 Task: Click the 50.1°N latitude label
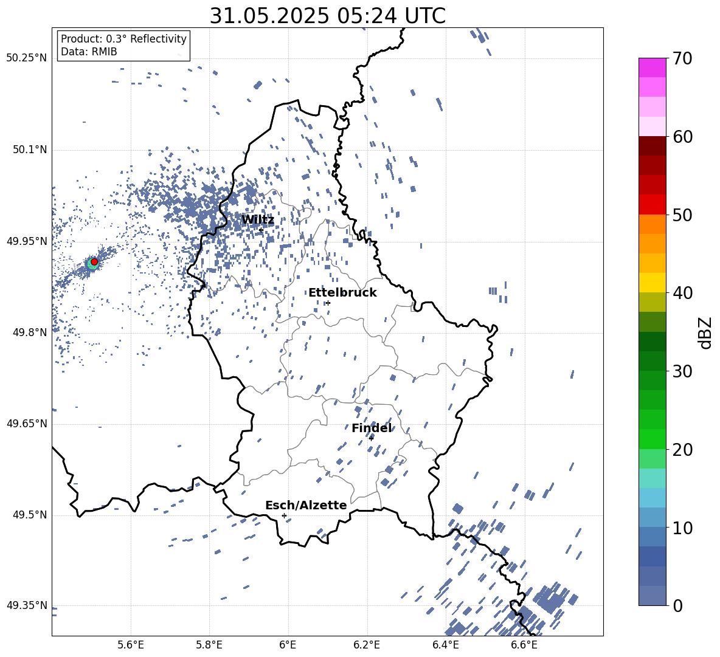30,150
